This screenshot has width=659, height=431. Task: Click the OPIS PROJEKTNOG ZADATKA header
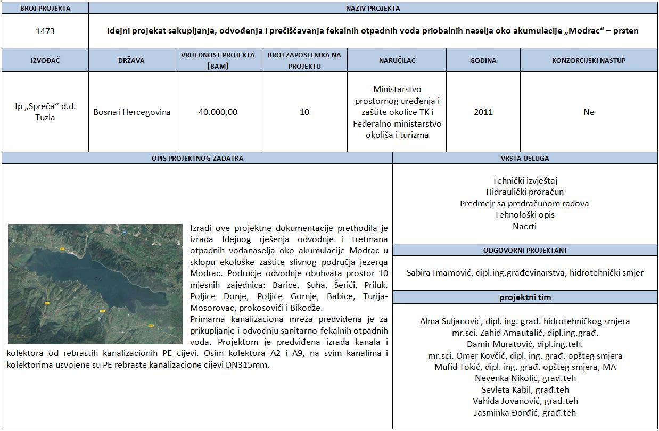(x=197, y=158)
